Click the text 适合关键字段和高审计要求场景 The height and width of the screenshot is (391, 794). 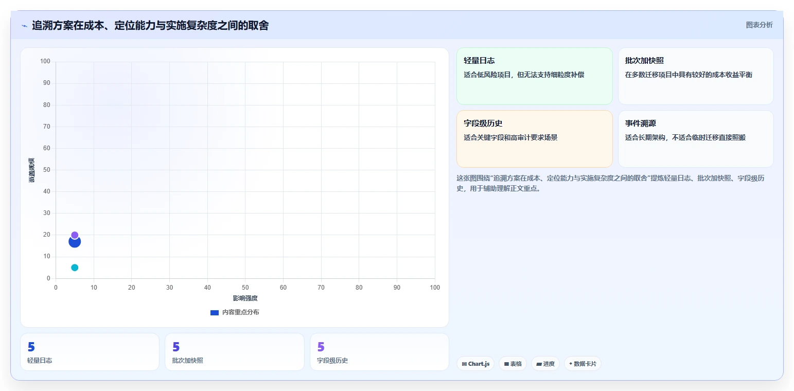click(x=510, y=137)
